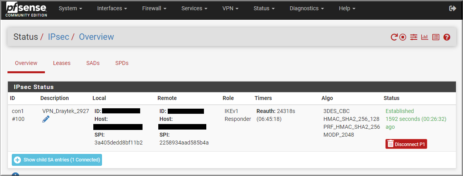Click the Disconnect P1 button
463x176 pixels.
406,144
